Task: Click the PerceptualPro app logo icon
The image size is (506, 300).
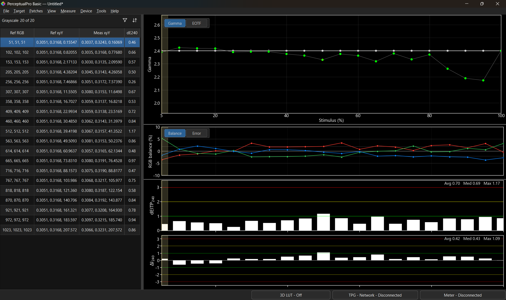Action: coord(3,4)
